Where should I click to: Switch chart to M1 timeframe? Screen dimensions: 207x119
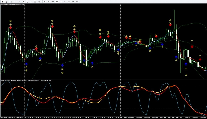click(45, 2)
